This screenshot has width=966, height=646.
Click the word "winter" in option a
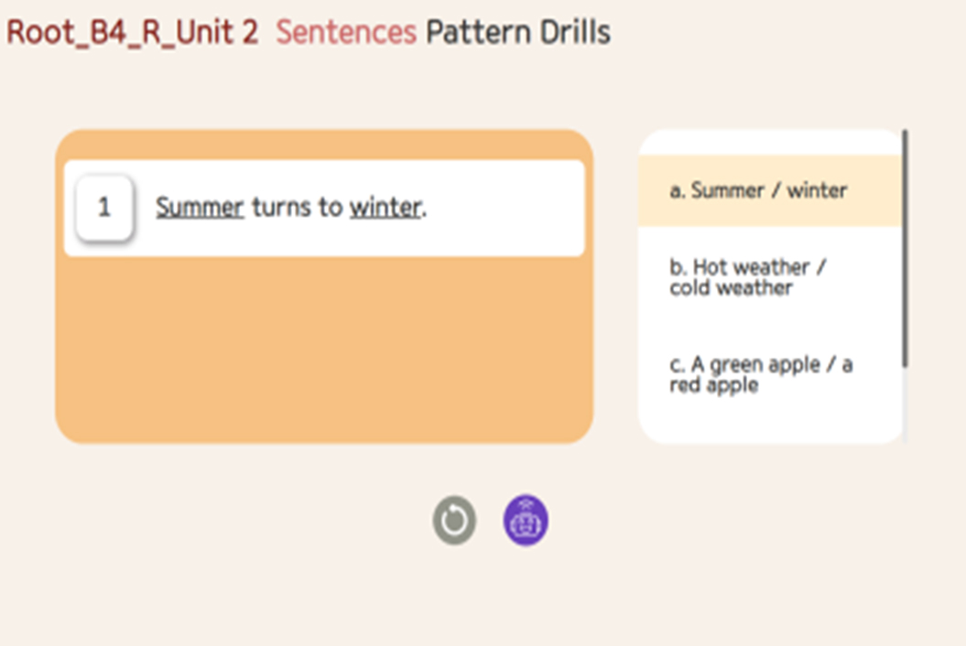(817, 190)
